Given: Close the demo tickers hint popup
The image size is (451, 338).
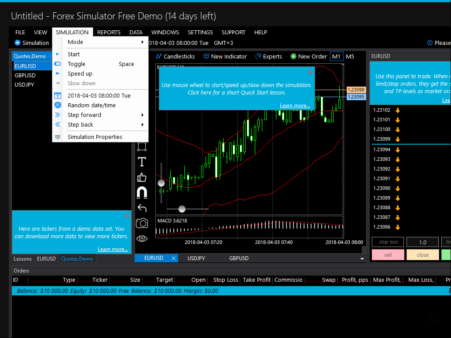Looking at the screenshot, I should tap(127, 216).
